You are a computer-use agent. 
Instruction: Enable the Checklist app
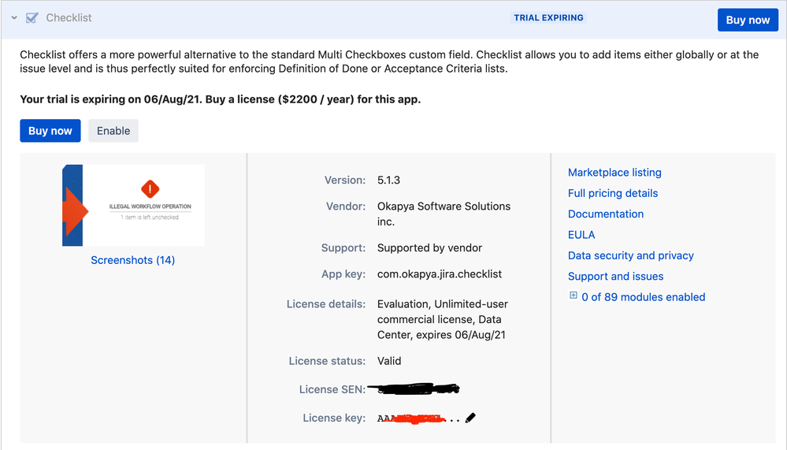point(113,131)
